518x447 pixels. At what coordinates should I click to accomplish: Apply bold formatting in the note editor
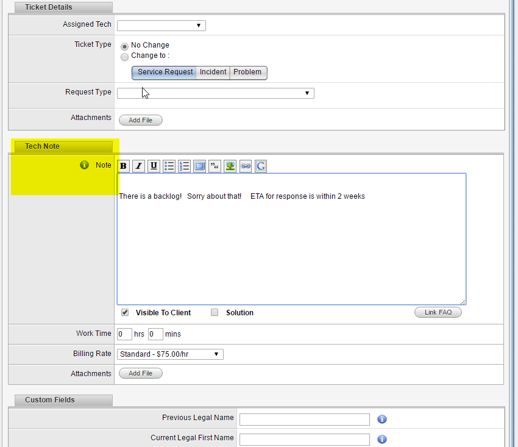123,166
